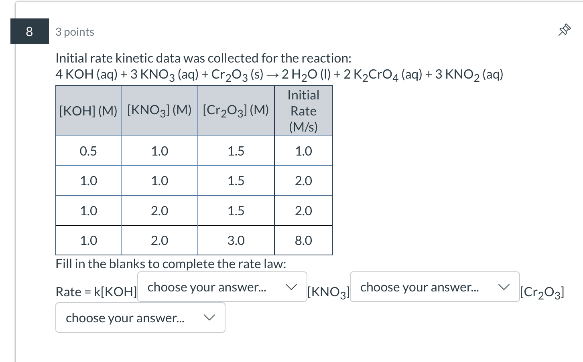Open the dropdown after the KNO3 label
This screenshot has height=362, width=583.
434,287
